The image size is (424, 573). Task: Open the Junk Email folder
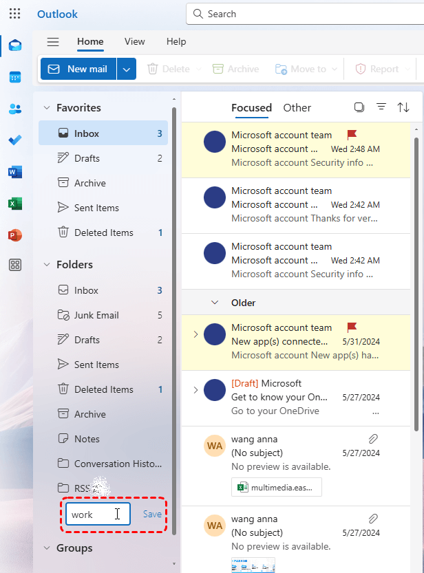103,315
